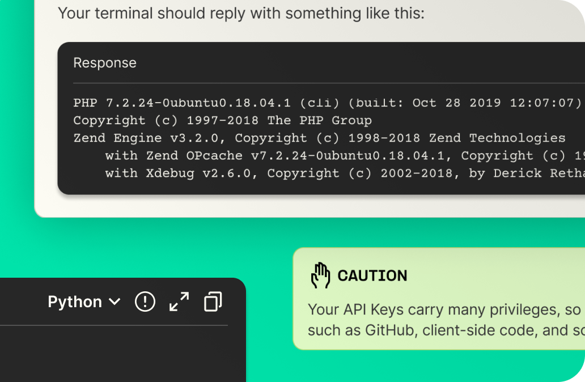Select the Python language label

click(75, 302)
